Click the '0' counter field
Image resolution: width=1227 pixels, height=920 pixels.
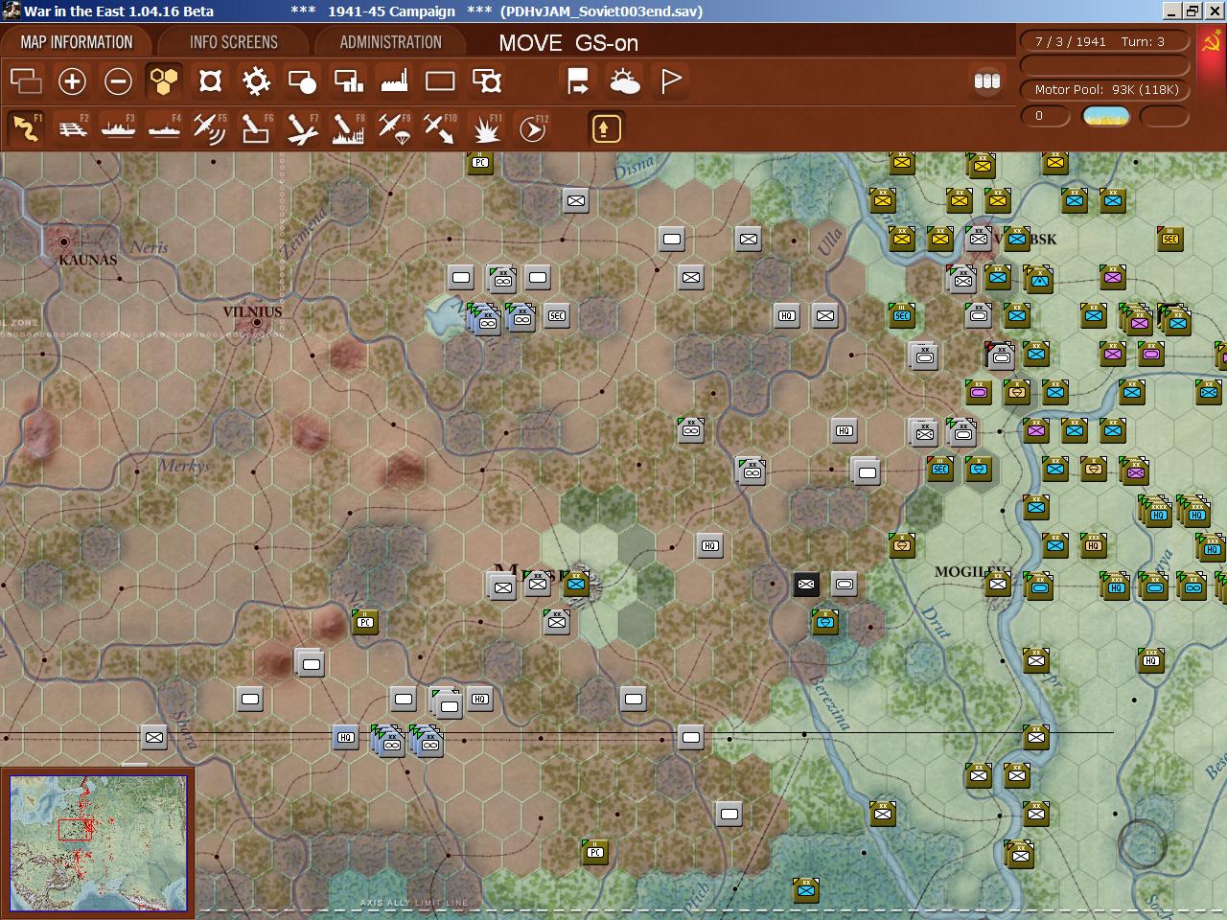[1046, 116]
